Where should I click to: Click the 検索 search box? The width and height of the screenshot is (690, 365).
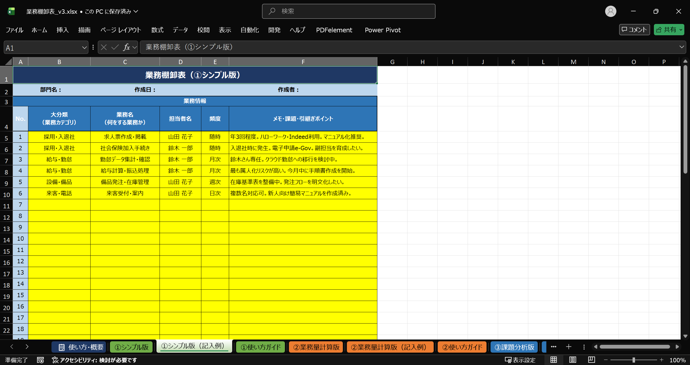coord(349,11)
